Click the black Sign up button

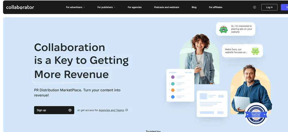[54, 110]
